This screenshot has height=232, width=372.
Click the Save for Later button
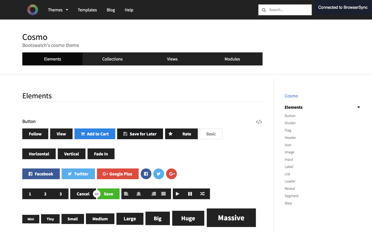point(140,134)
